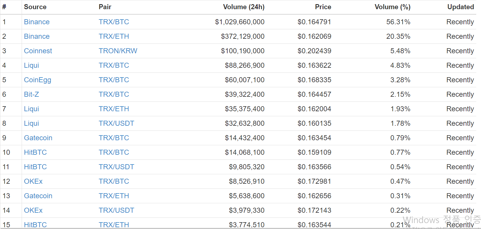This screenshot has height=229, width=481.
Task: Open the CoinEgg exchange link
Action: (38, 80)
